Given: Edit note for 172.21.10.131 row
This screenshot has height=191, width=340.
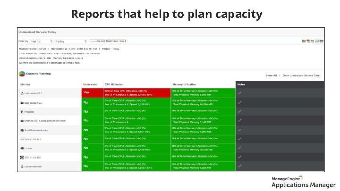Looking at the screenshot, I should tap(239, 139).
